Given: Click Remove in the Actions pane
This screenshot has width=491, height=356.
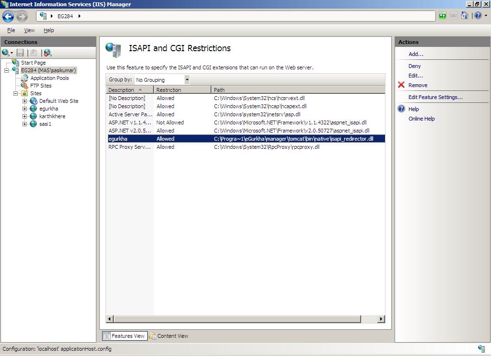Looking at the screenshot, I should [418, 85].
